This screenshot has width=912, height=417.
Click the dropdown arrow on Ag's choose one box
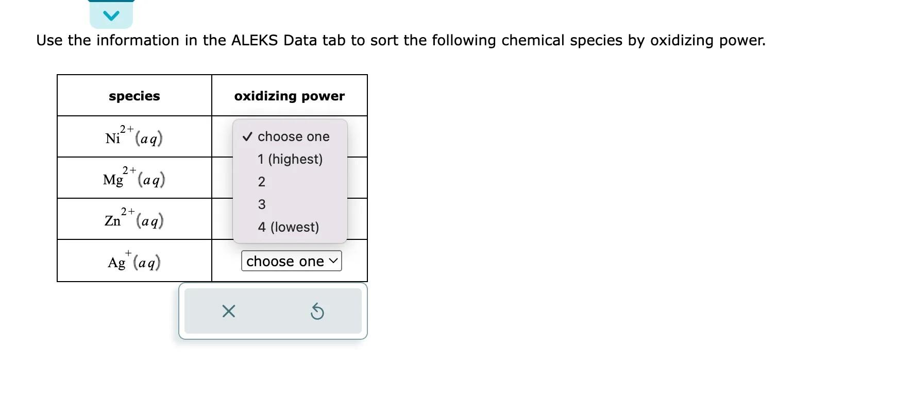[333, 261]
